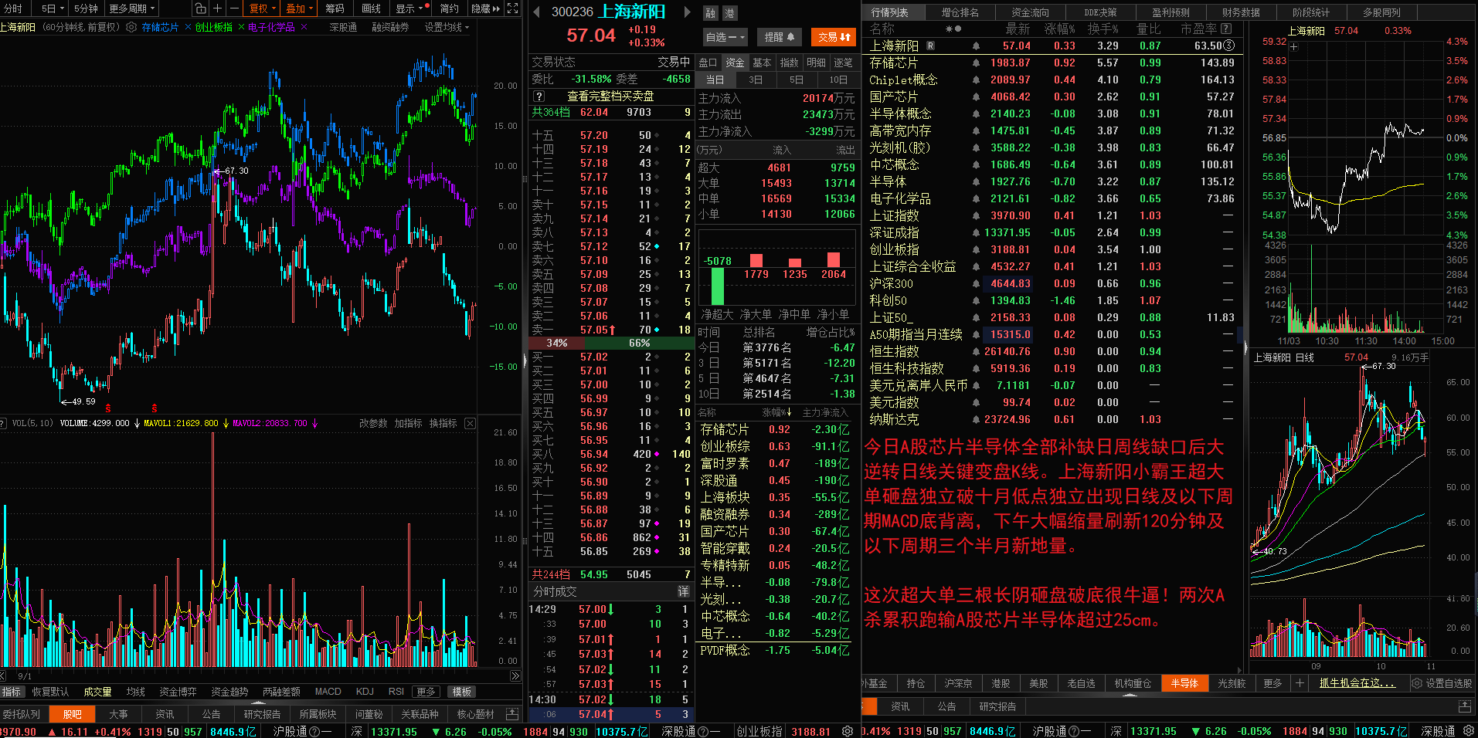
Task: Remove 存储芯片 overlay with its X
Action: click(x=188, y=27)
